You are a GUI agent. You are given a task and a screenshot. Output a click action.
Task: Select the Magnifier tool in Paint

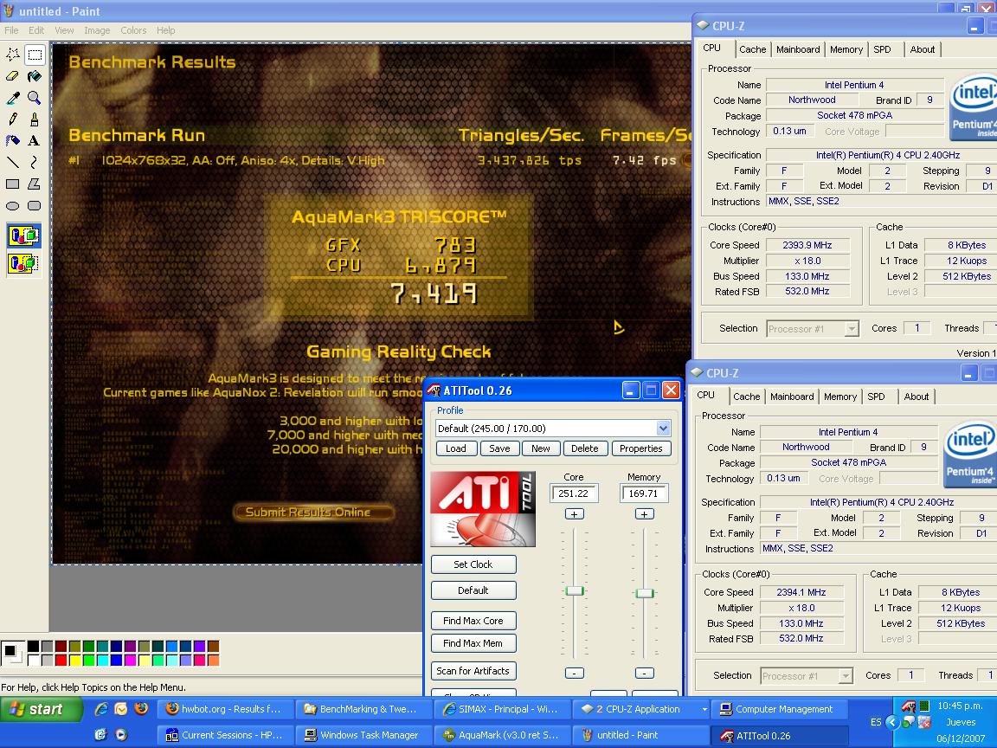[x=35, y=98]
